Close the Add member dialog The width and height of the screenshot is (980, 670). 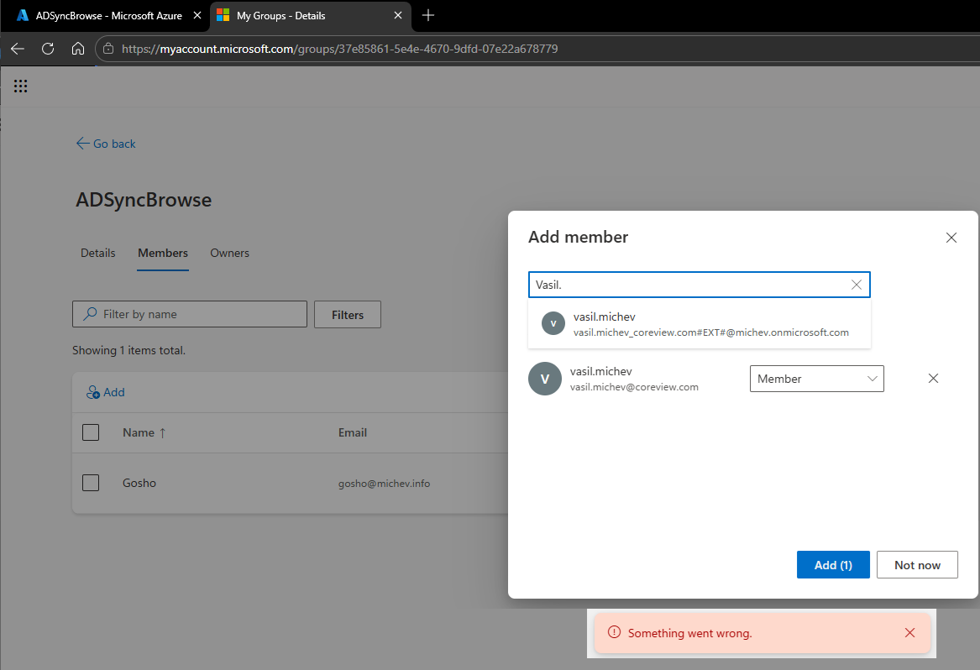tap(951, 238)
